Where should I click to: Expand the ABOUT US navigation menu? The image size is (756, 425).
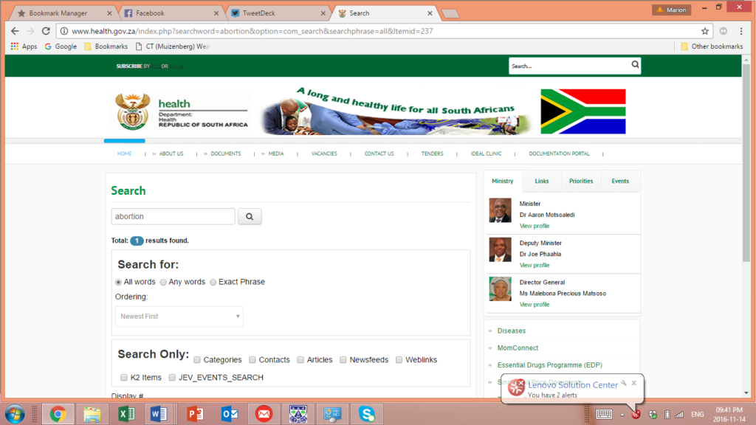[171, 153]
